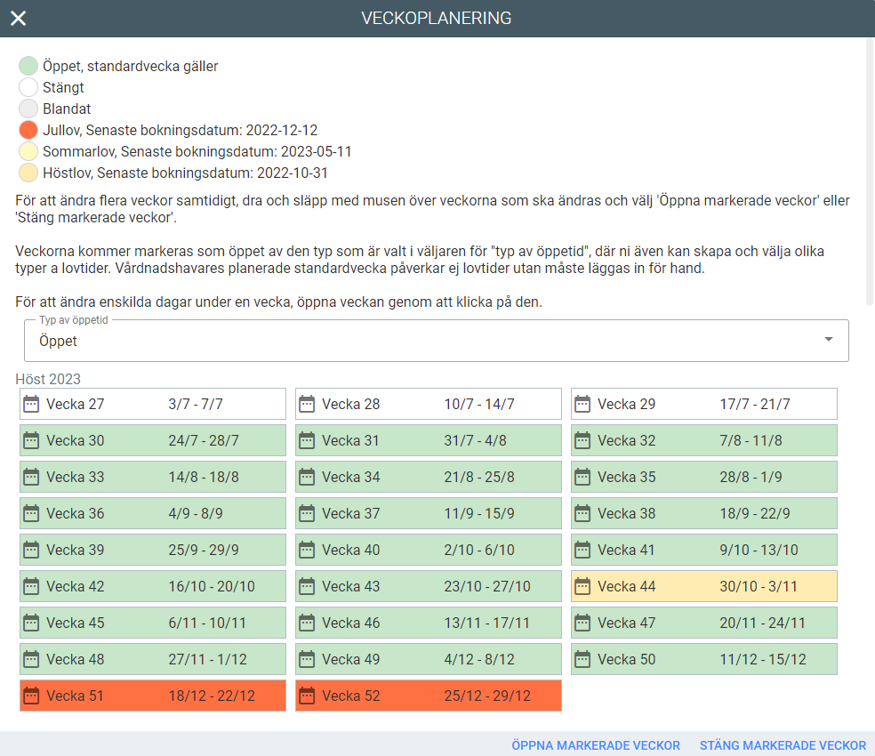Open Vecka 50 row 11/12 - 15/12

tap(703, 660)
